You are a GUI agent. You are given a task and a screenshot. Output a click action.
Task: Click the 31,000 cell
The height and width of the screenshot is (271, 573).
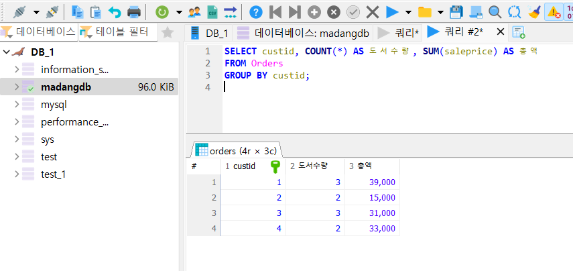372,213
